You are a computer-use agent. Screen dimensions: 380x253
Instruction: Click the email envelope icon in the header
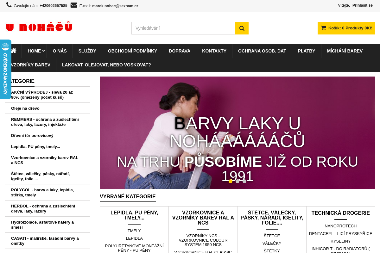click(x=74, y=5)
